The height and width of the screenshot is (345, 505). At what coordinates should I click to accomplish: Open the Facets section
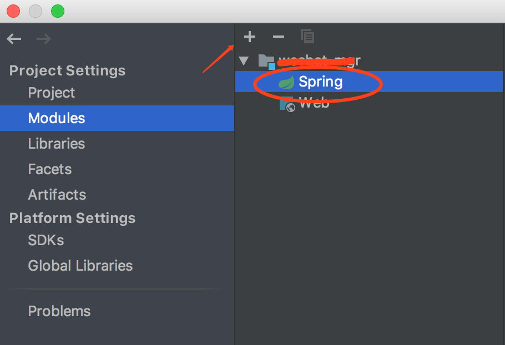pos(50,169)
